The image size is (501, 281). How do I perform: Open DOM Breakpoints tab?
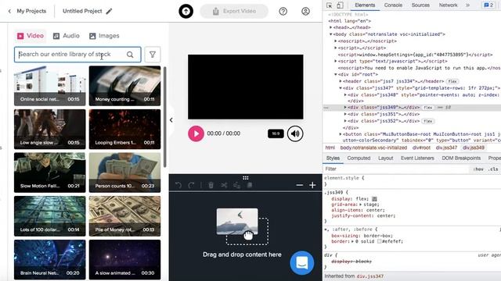tap(461, 158)
